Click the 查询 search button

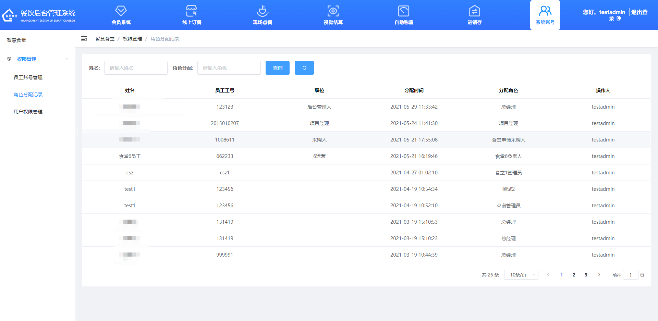click(277, 68)
